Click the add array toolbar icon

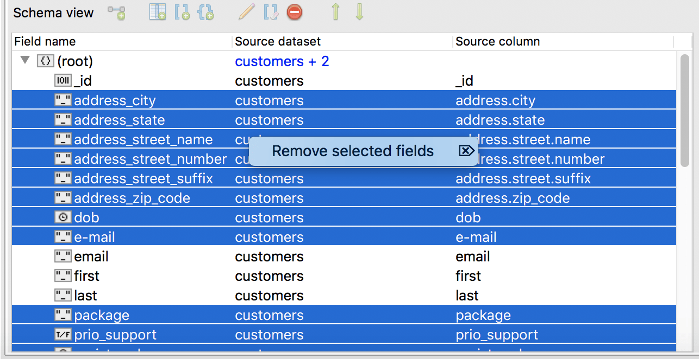tap(183, 12)
